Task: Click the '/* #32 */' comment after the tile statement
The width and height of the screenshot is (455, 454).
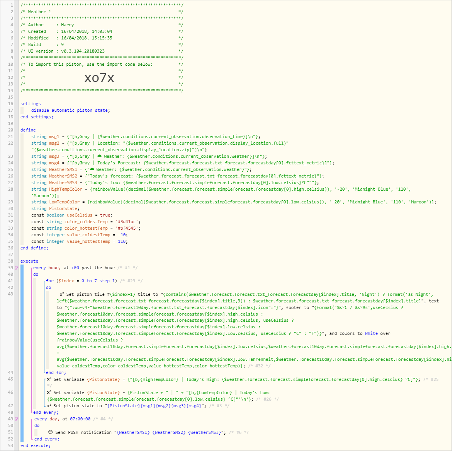Action: pyautogui.click(x=259, y=367)
